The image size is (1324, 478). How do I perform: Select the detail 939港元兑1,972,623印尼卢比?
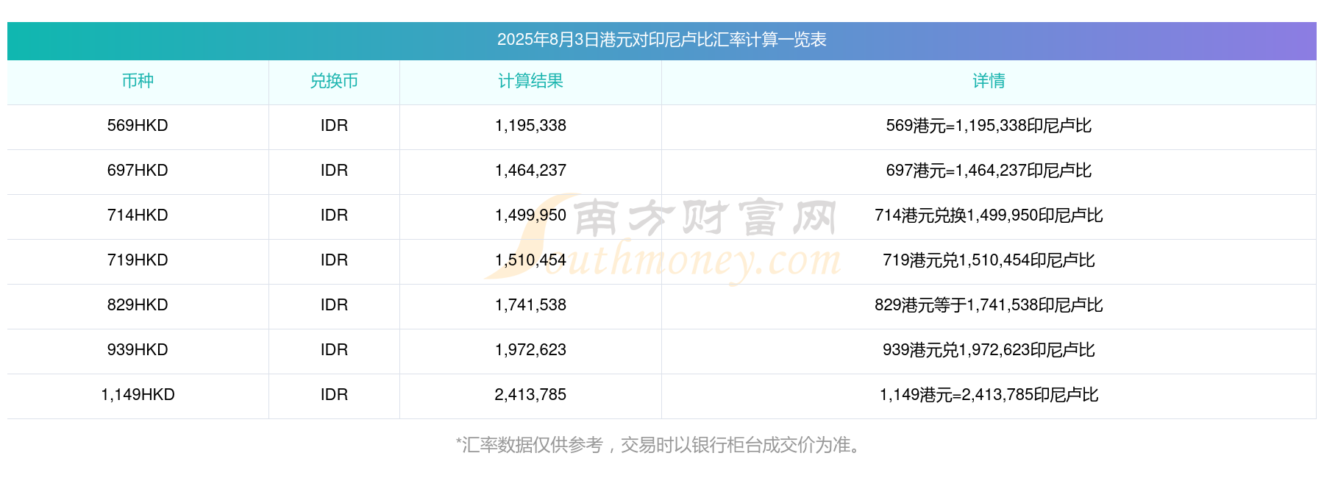pyautogui.click(x=989, y=350)
